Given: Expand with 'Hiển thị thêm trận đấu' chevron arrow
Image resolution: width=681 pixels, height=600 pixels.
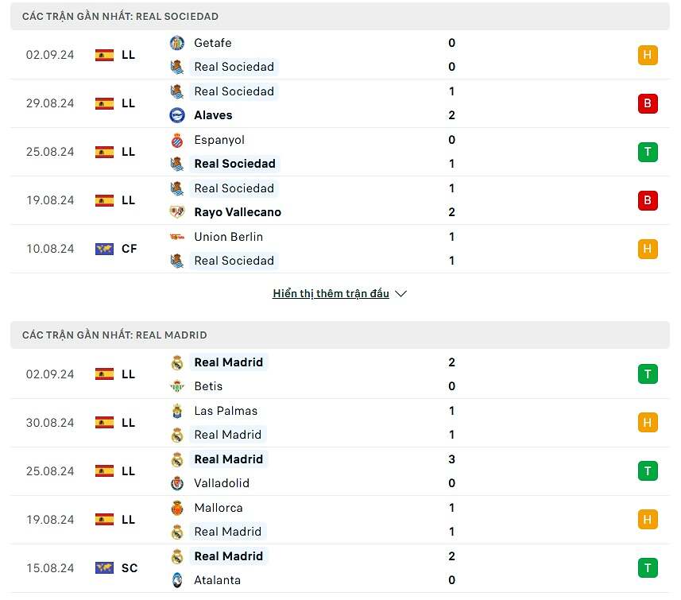Looking at the screenshot, I should click(x=400, y=293).
